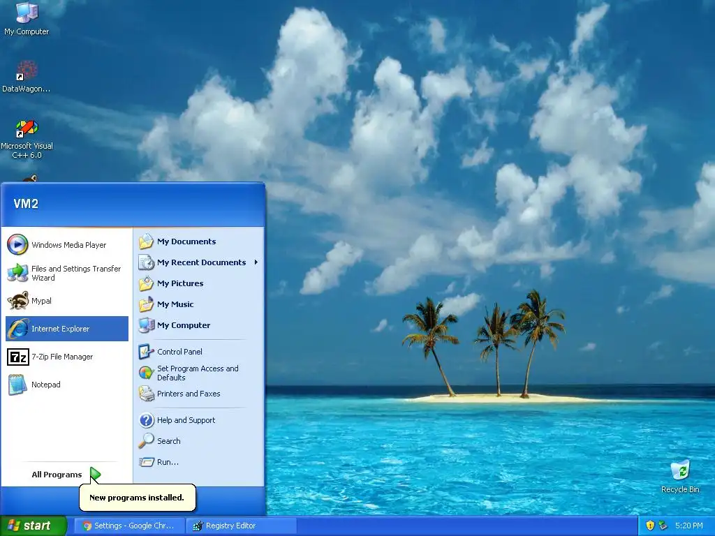715x536 pixels.
Task: Click the New programs installed balloon
Action: (138, 497)
